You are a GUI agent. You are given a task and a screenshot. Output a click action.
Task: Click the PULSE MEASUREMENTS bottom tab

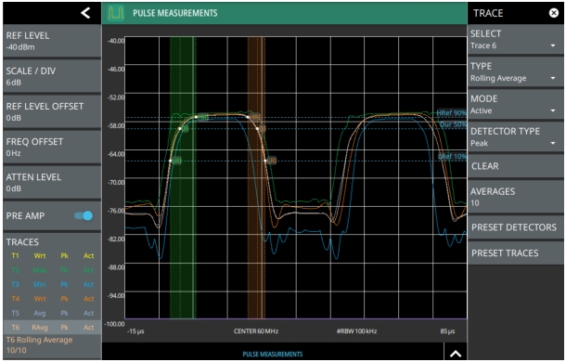coord(273,354)
